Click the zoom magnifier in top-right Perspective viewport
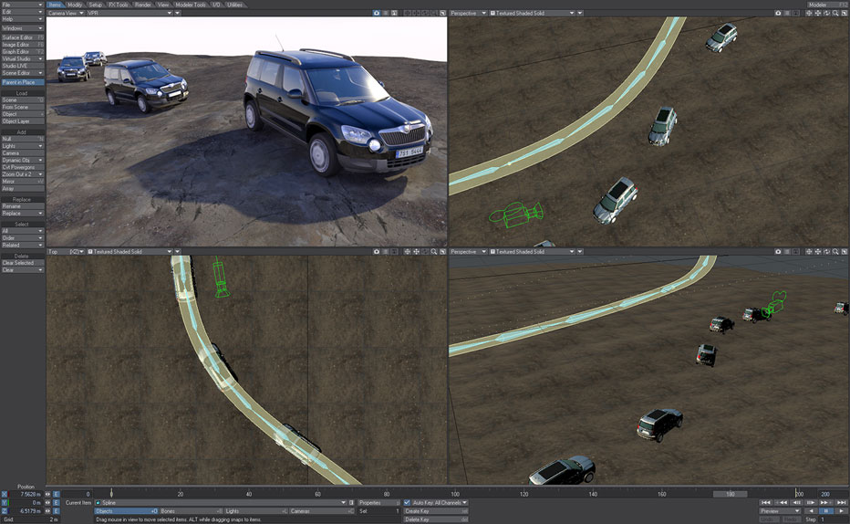Screen dimensions: 850x524 [x=835, y=13]
